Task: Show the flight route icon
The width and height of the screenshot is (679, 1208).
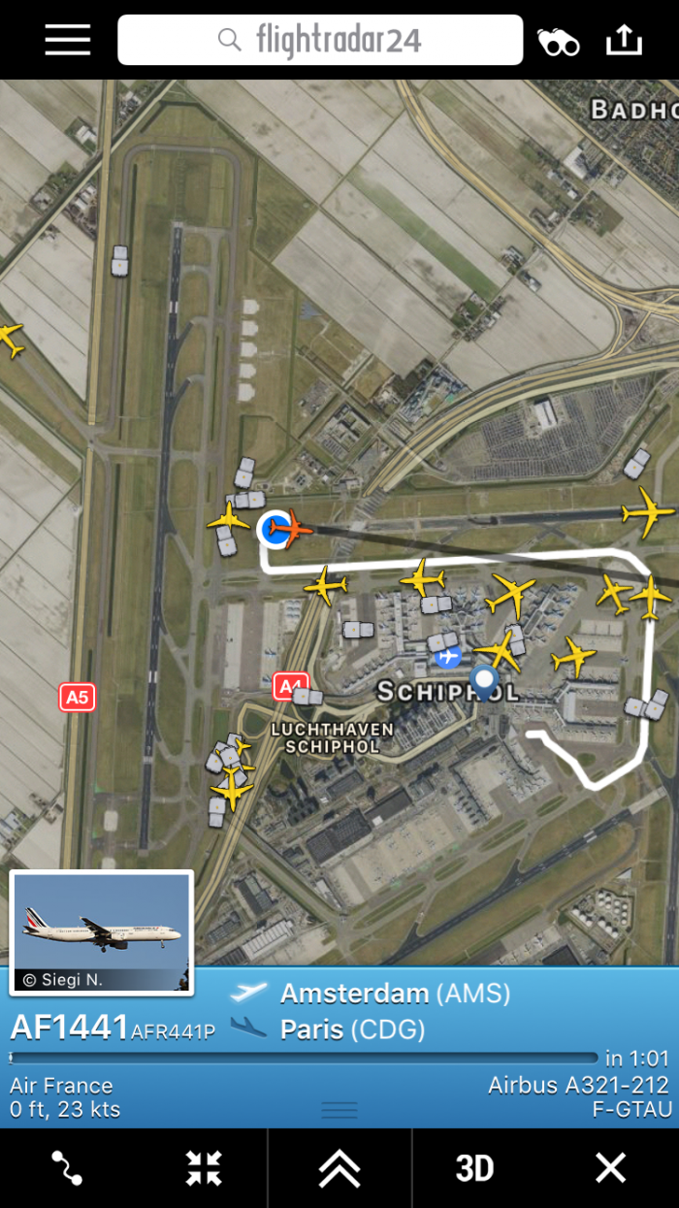Action: point(67,1167)
